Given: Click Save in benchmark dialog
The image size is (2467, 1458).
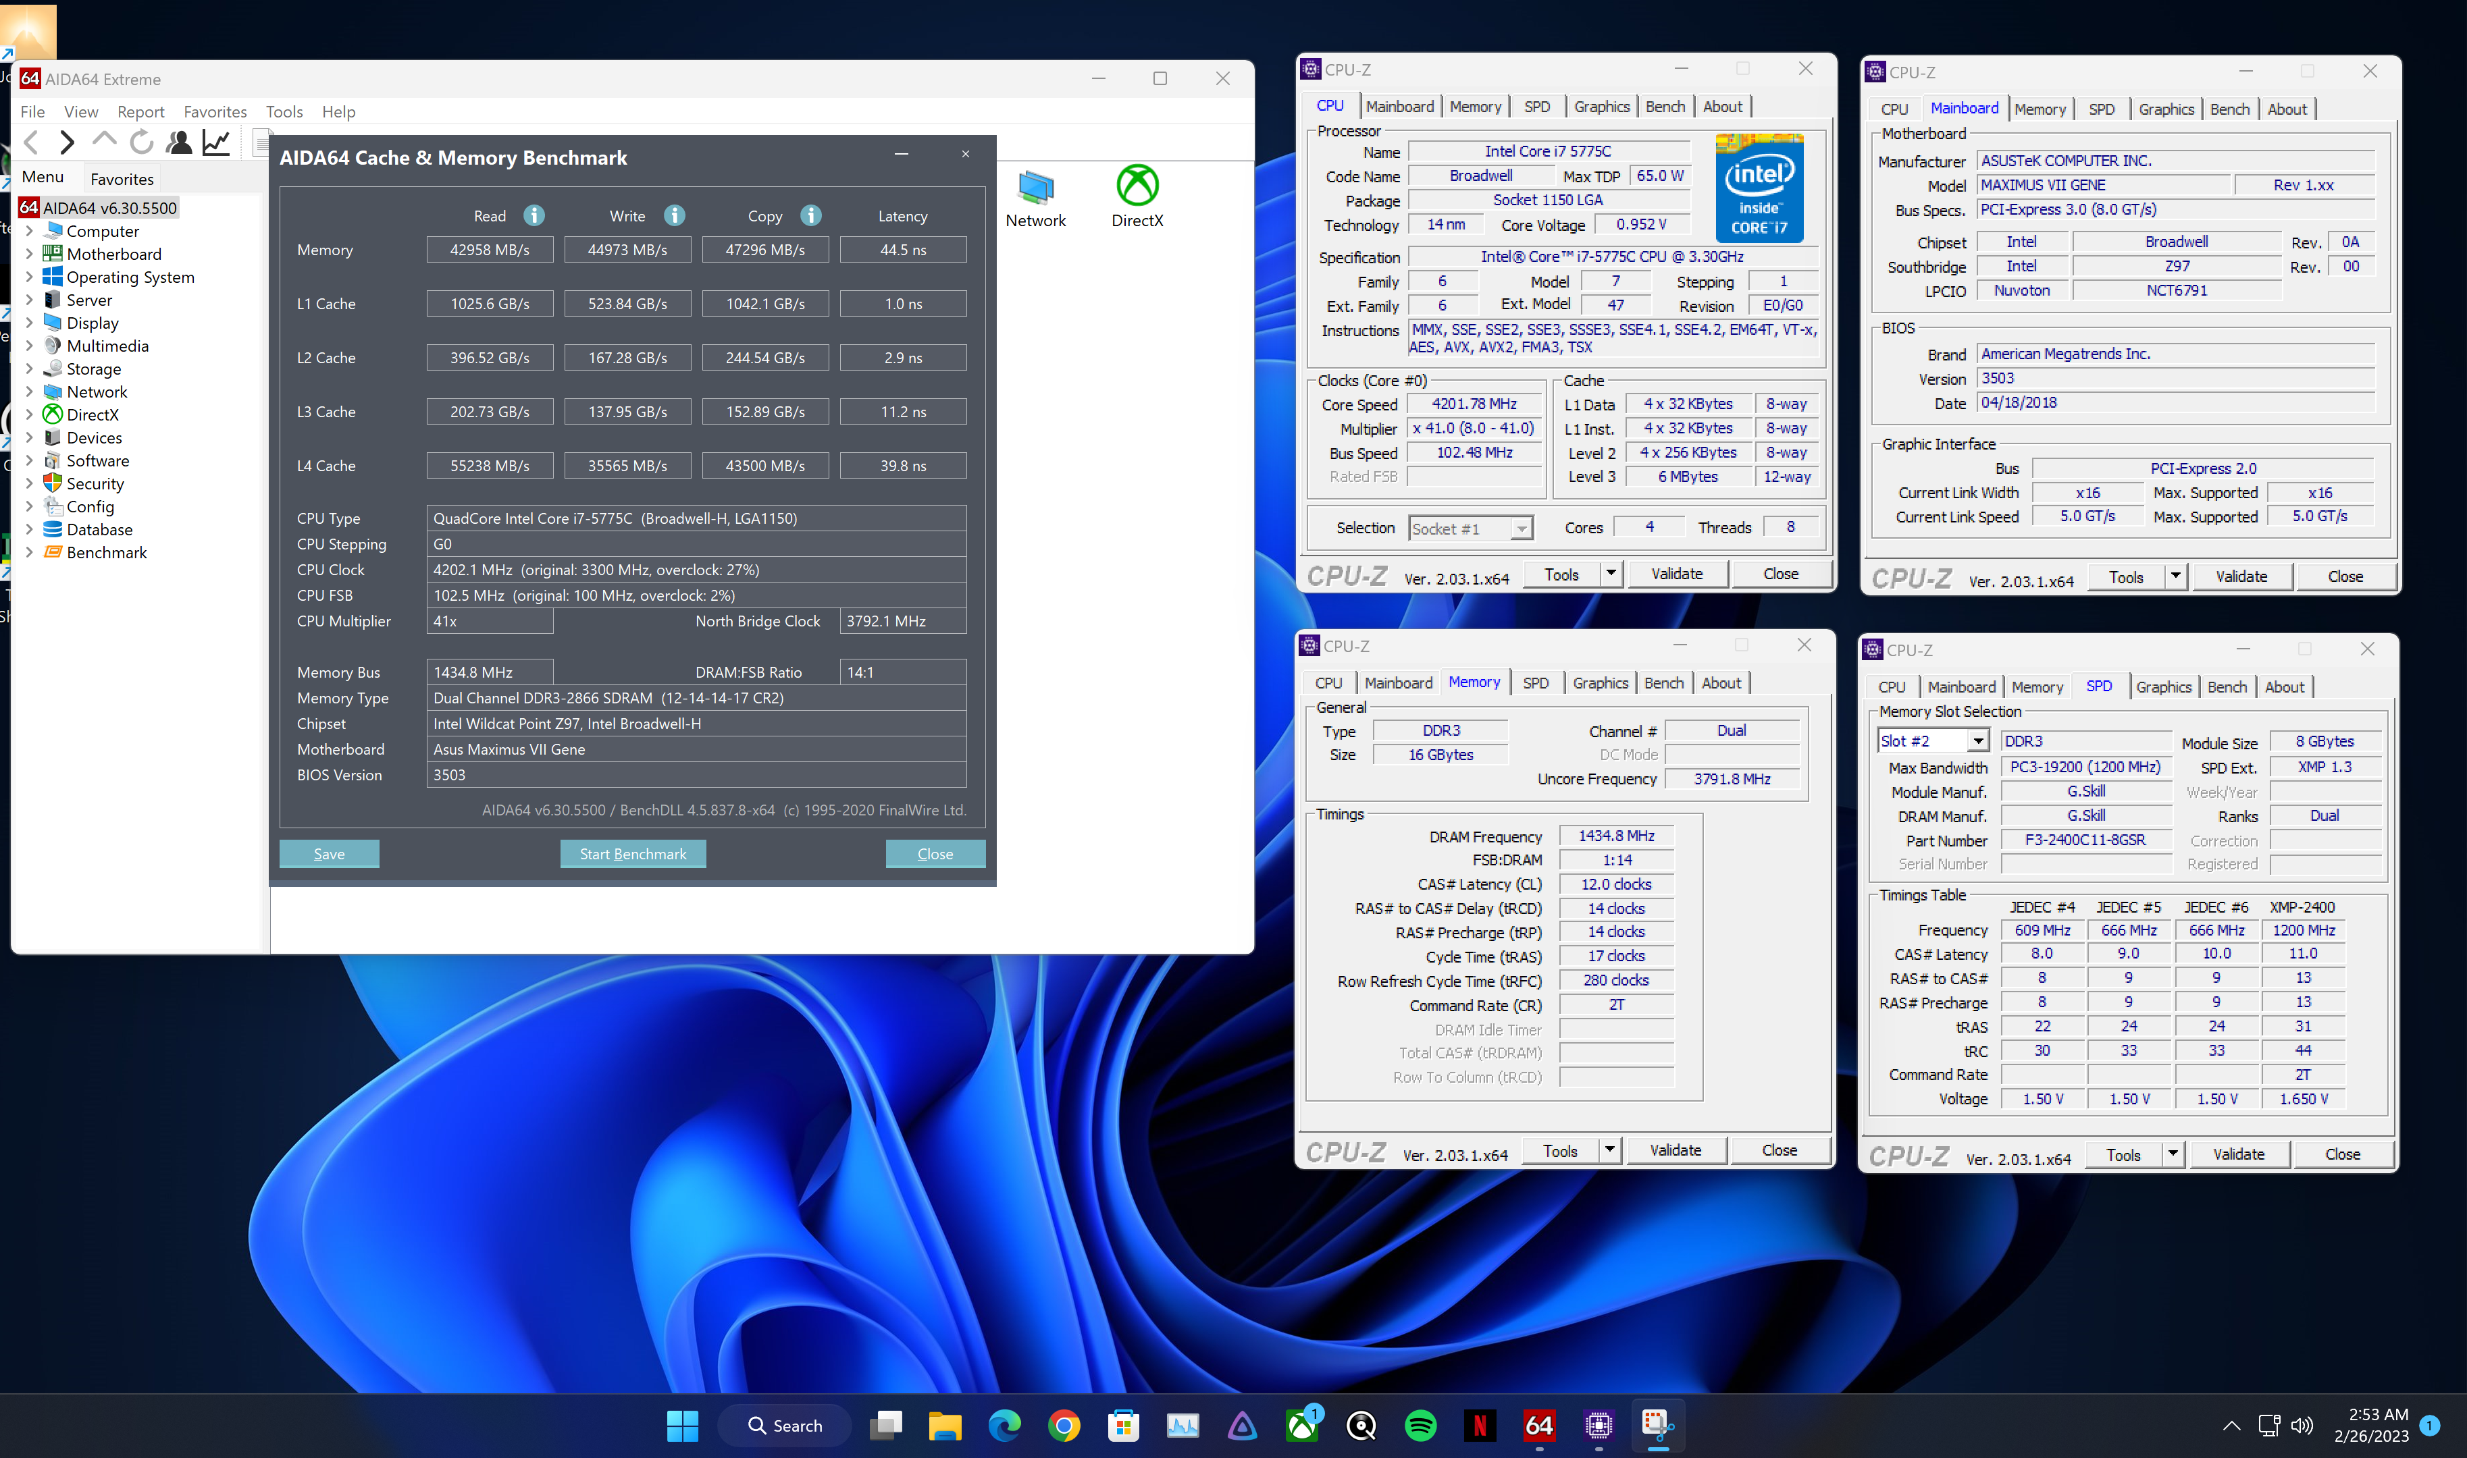Looking at the screenshot, I should pos(330,854).
